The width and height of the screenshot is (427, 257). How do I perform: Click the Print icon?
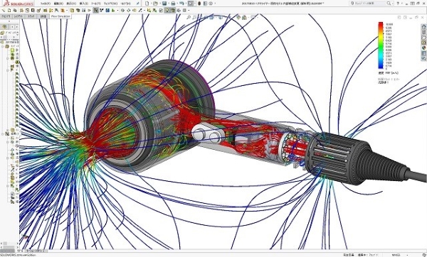coord(173,4)
